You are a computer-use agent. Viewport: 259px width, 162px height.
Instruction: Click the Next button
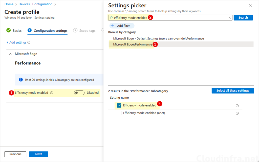(x=38, y=154)
